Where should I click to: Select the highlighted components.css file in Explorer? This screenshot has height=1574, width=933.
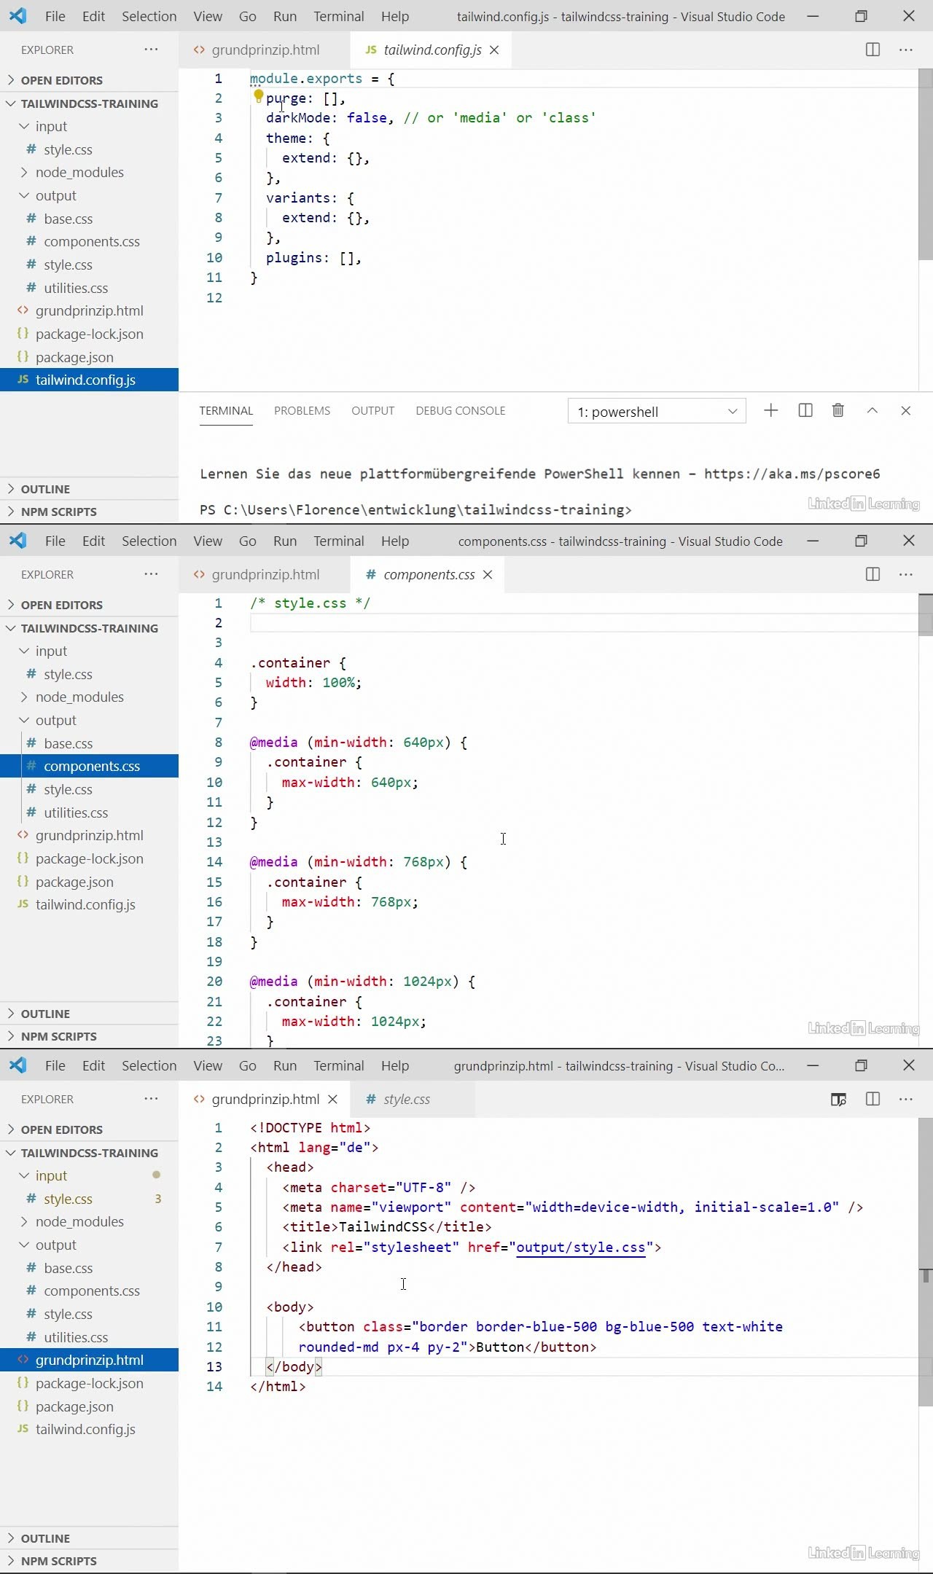coord(91,767)
